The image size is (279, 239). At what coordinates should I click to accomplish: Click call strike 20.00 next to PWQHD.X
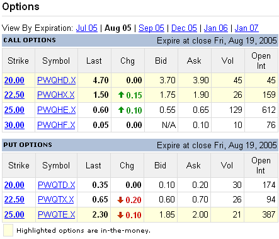(x=14, y=80)
